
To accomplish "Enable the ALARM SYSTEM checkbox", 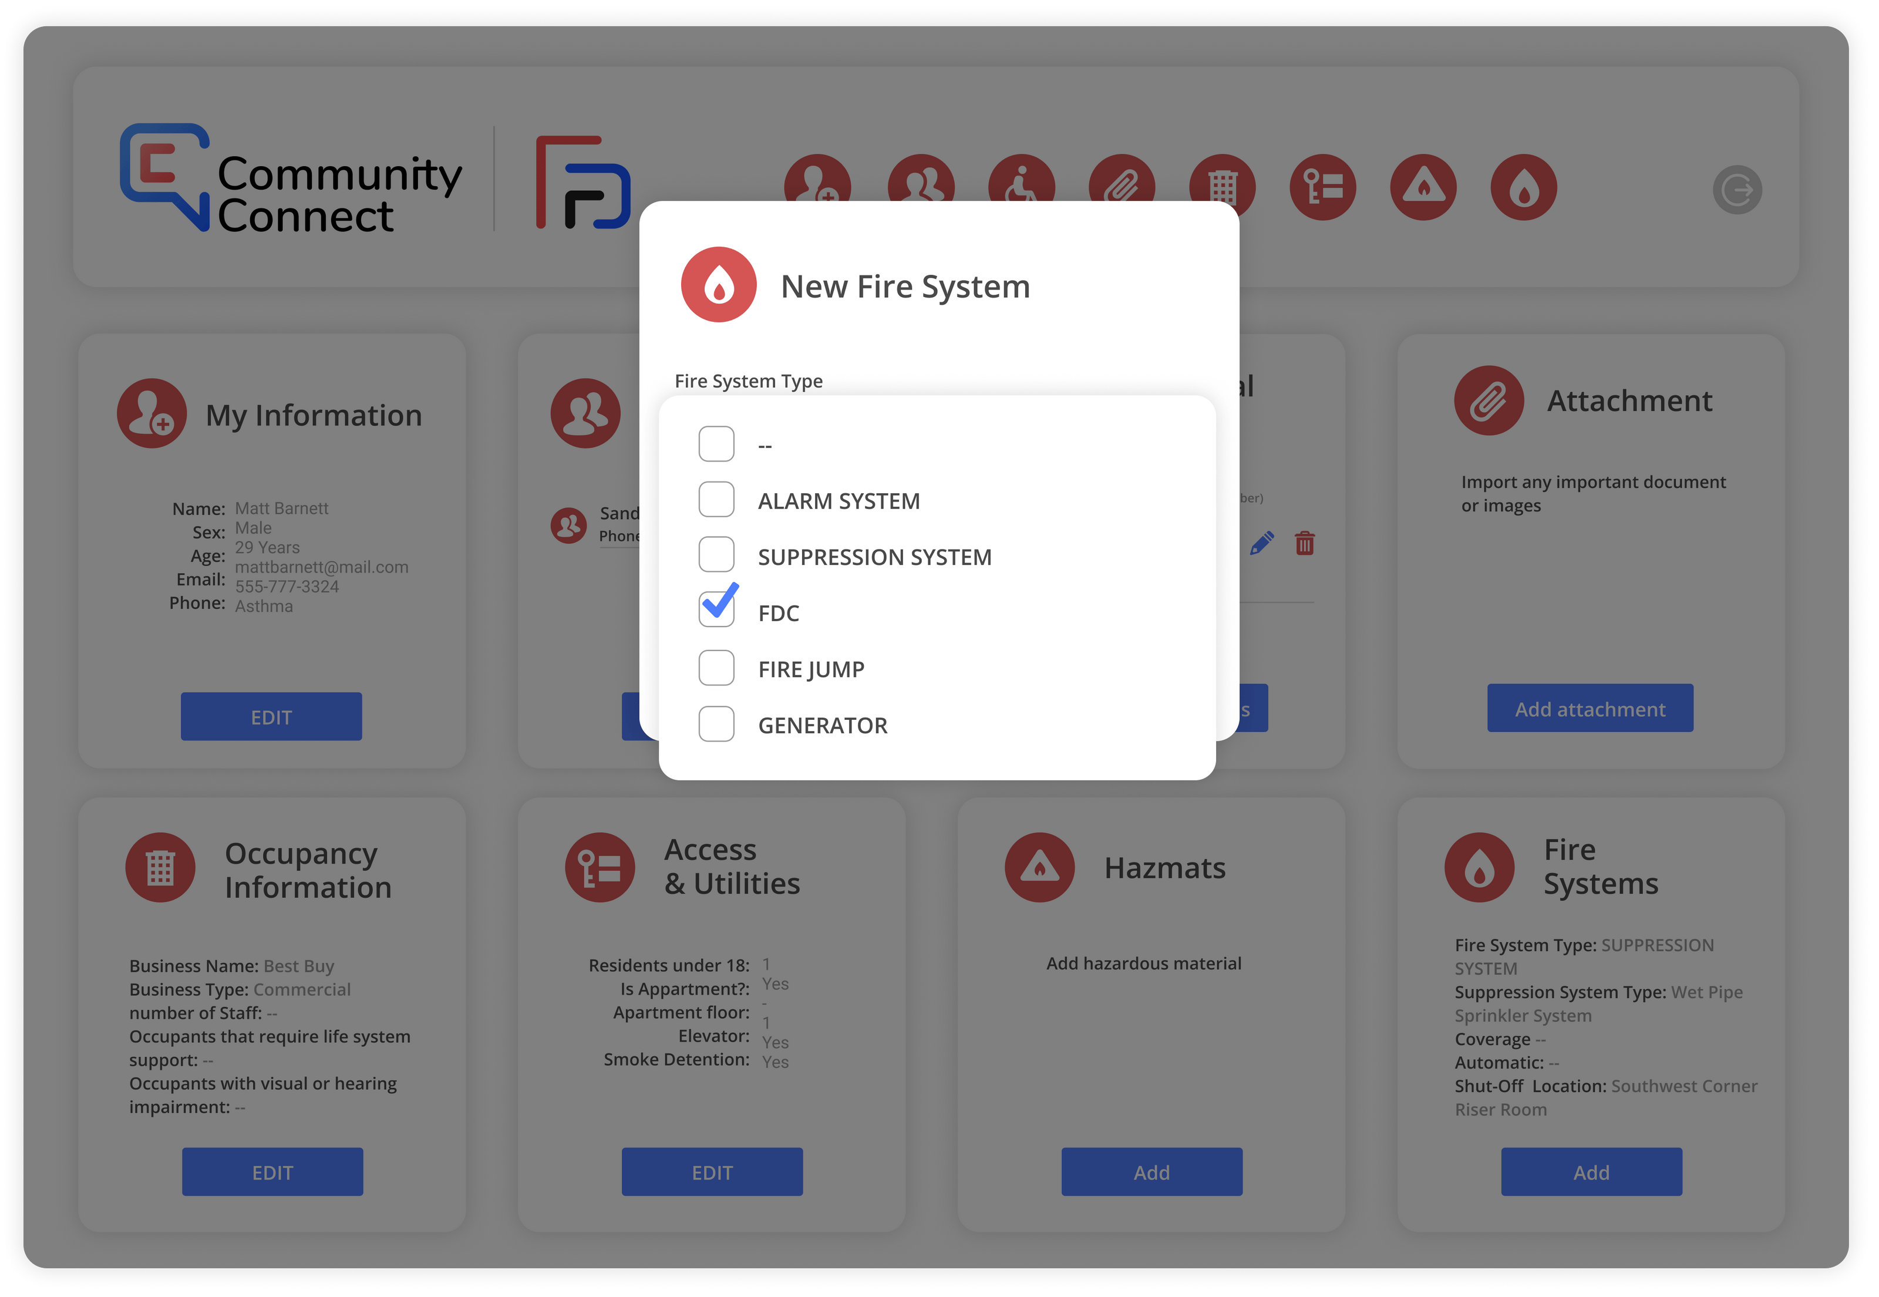I will 716,499.
